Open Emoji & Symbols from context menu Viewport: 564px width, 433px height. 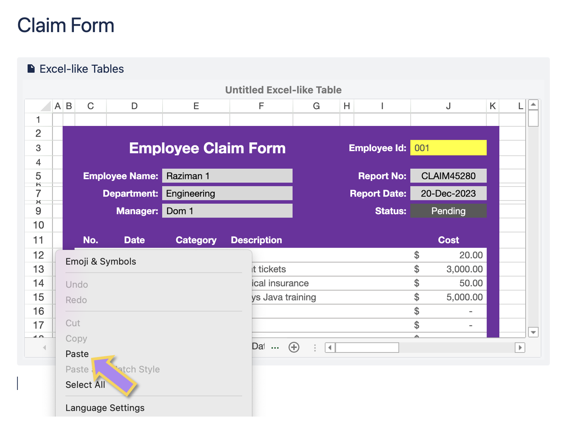pos(101,261)
